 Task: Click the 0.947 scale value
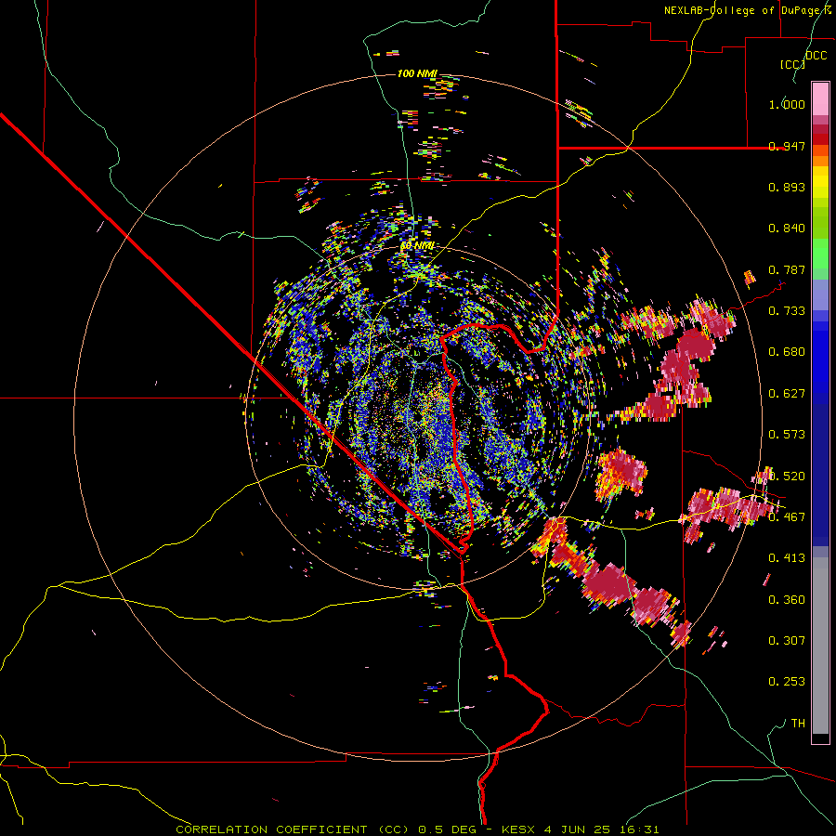pyautogui.click(x=787, y=146)
